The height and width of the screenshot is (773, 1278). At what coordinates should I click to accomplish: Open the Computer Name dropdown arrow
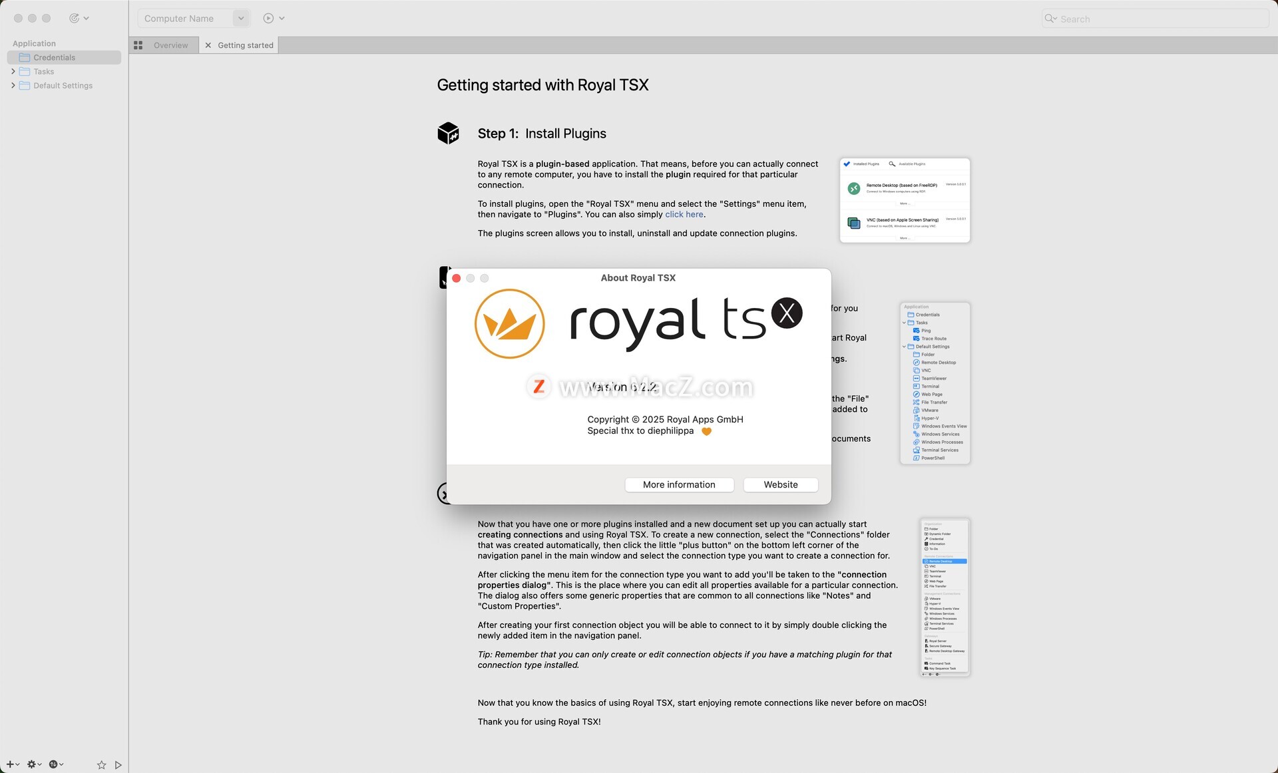pyautogui.click(x=241, y=18)
